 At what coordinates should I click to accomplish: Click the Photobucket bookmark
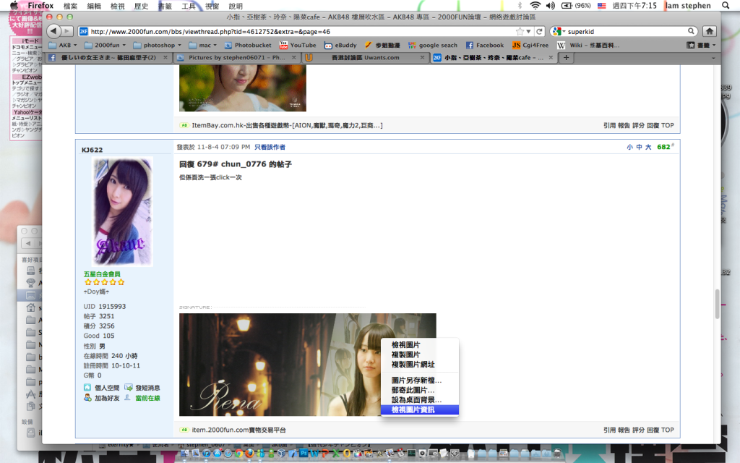tap(246, 45)
